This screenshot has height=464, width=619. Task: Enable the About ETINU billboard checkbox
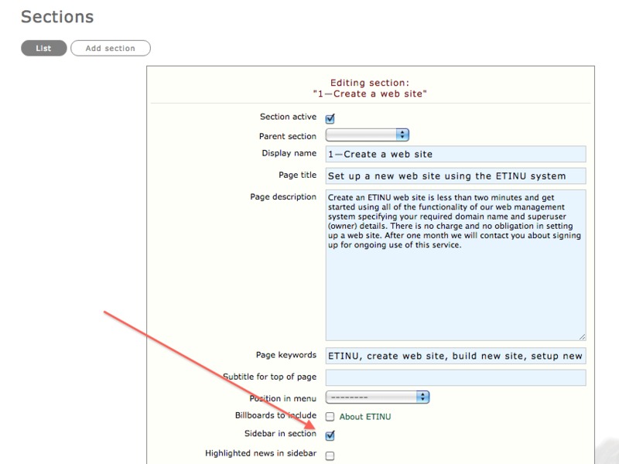(x=330, y=417)
